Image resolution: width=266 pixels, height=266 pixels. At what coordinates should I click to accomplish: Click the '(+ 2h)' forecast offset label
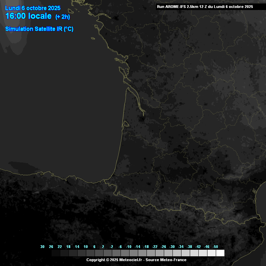coord(63,17)
